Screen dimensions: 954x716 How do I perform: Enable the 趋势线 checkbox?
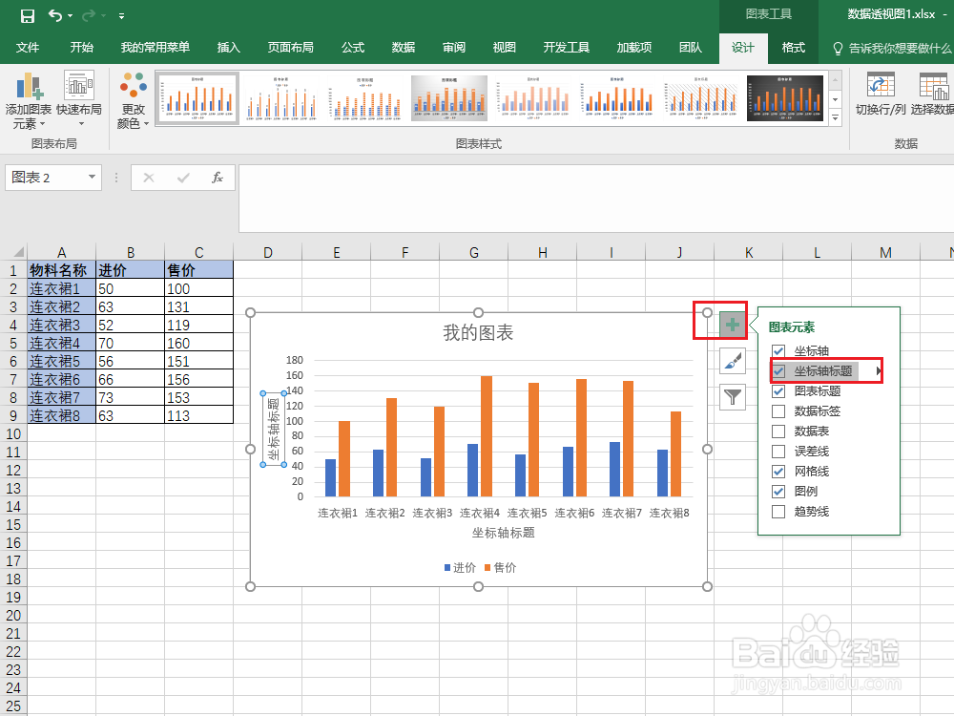tap(778, 511)
